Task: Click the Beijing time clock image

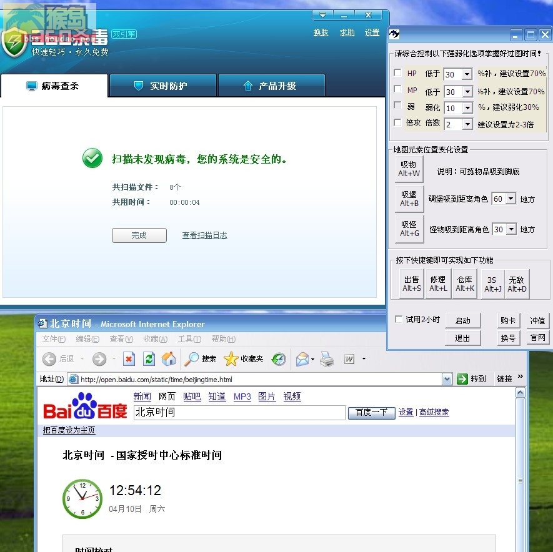Action: 82,498
